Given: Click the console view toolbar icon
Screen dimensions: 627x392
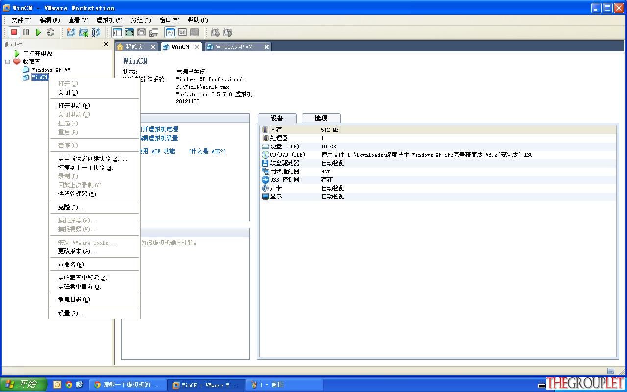Looking at the screenshot, I should (x=194, y=32).
